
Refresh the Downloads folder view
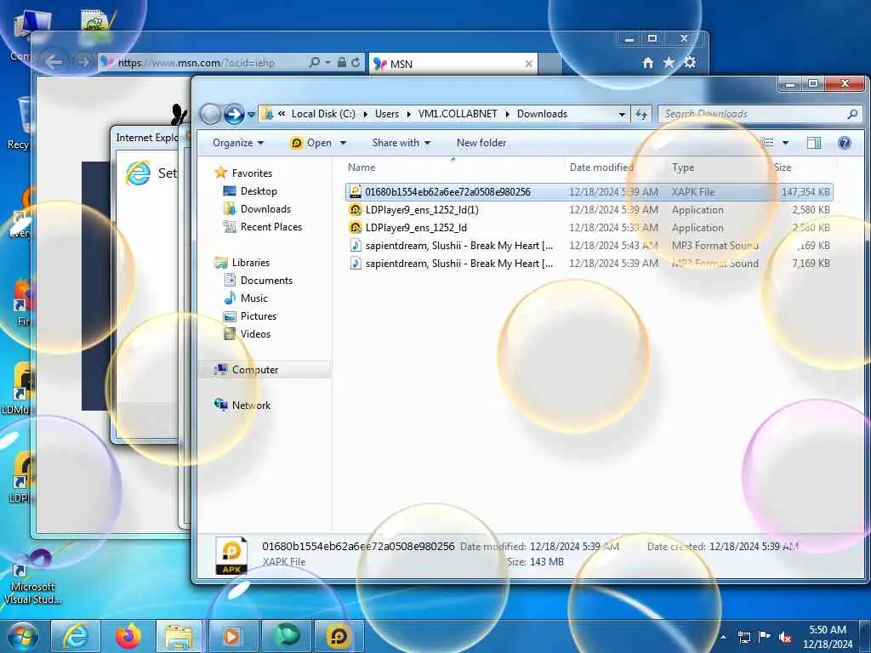click(x=641, y=115)
